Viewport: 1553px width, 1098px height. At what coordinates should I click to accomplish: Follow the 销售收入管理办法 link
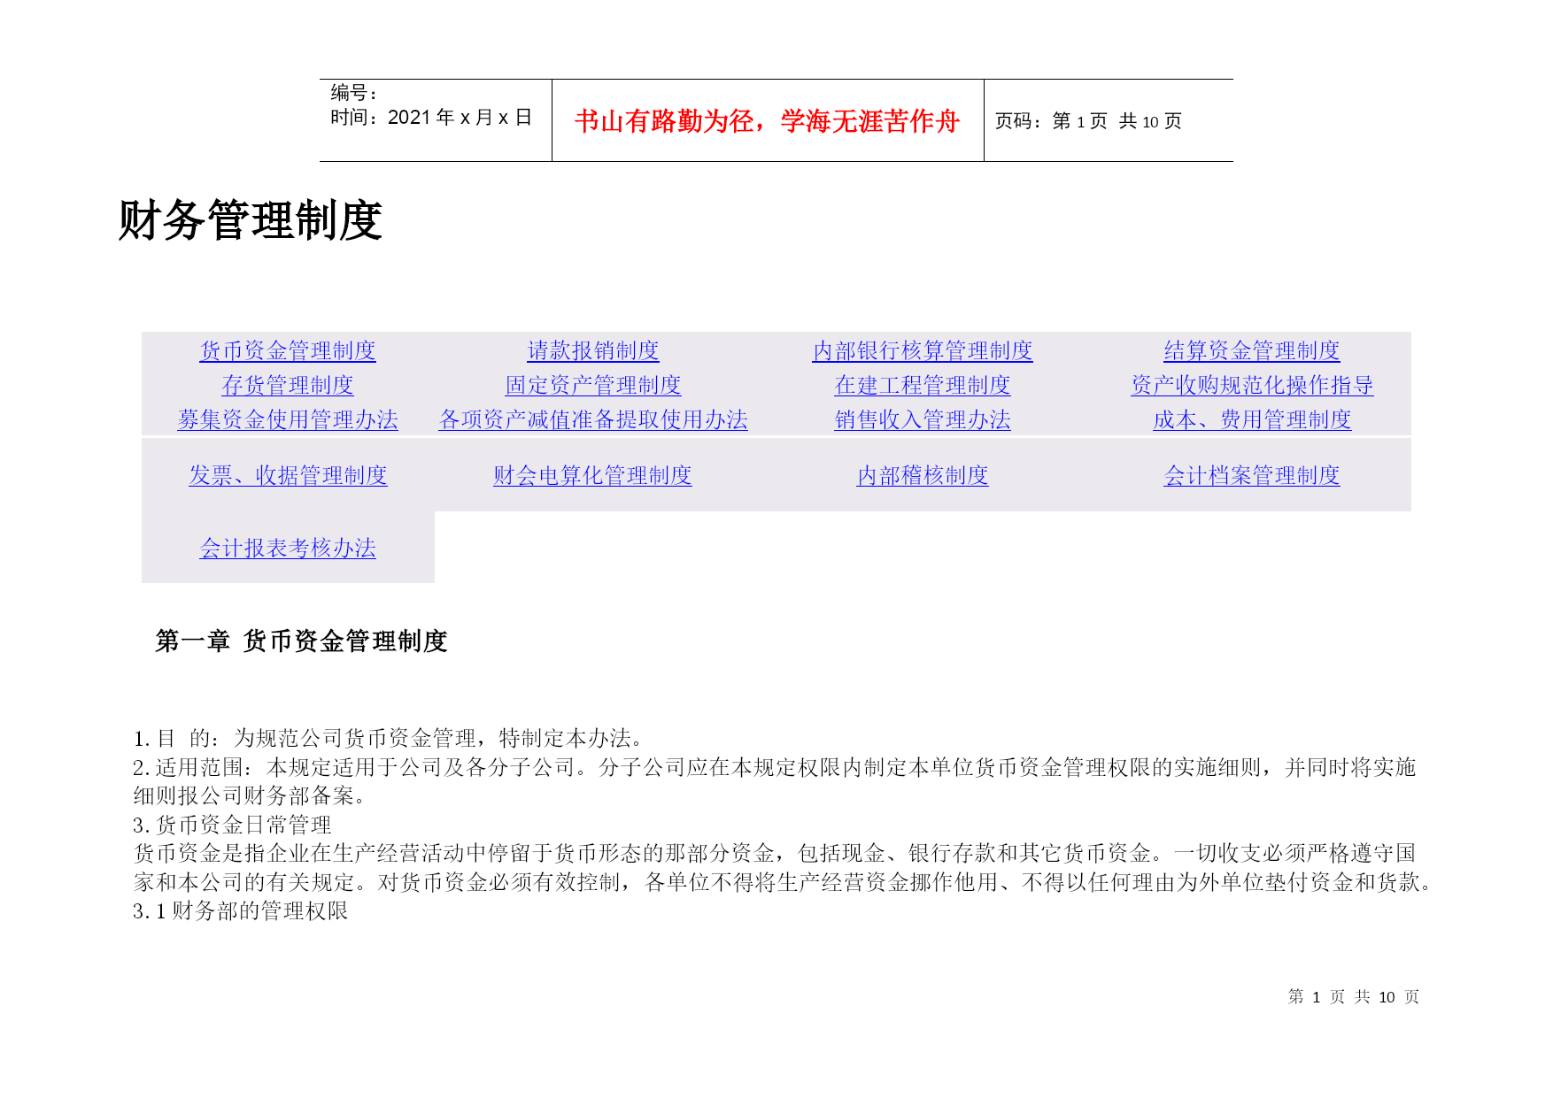[923, 420]
